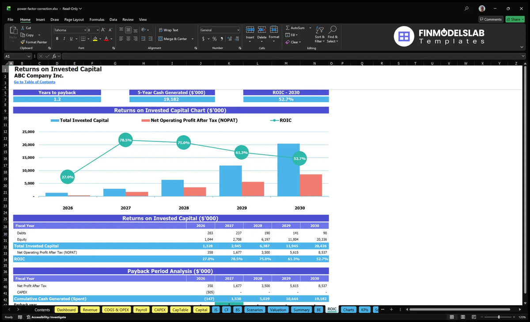
Task: Click into the formula bar
Action: point(294,56)
